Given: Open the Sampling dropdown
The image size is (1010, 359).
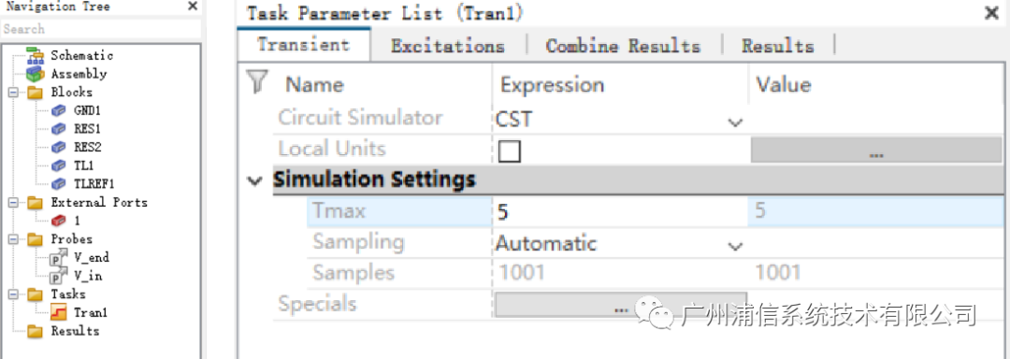Looking at the screenshot, I should (x=734, y=246).
